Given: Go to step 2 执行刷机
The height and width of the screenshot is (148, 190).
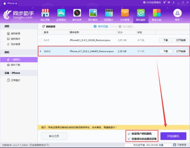Looking at the screenshot, I should point(126,26).
